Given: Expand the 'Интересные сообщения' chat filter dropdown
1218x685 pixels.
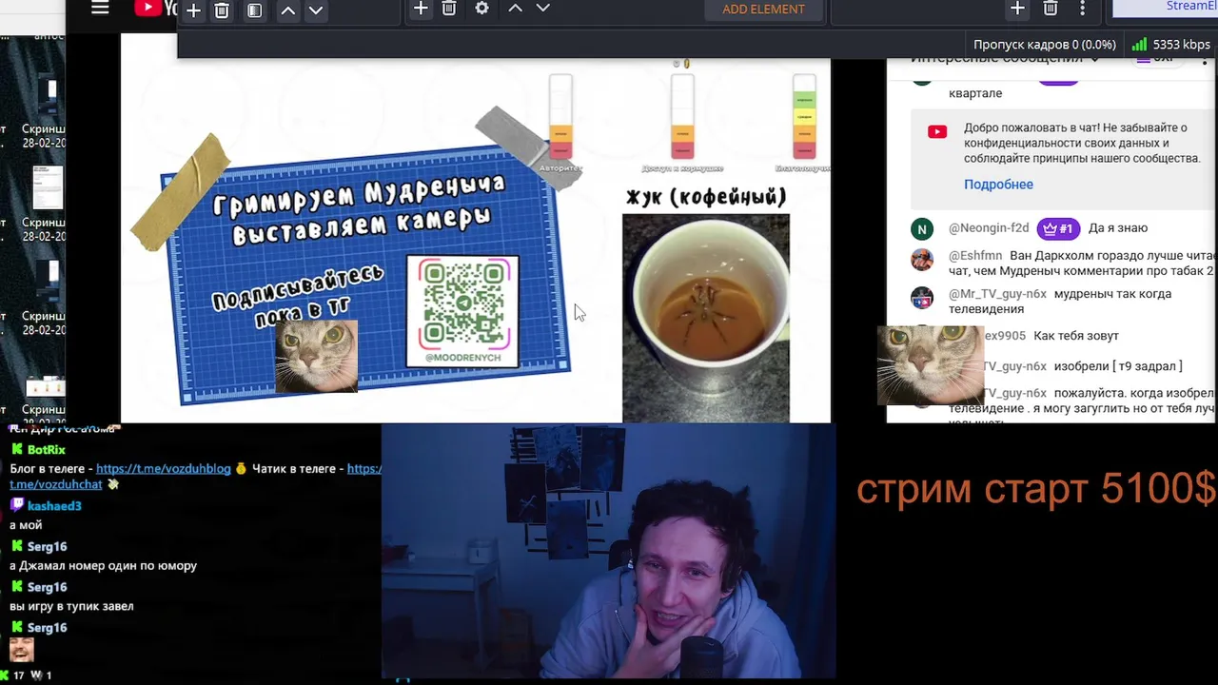Looking at the screenshot, I should [1005, 59].
